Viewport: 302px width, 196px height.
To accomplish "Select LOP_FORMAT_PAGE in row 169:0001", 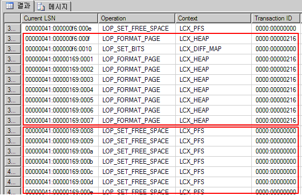I will [137, 59].
